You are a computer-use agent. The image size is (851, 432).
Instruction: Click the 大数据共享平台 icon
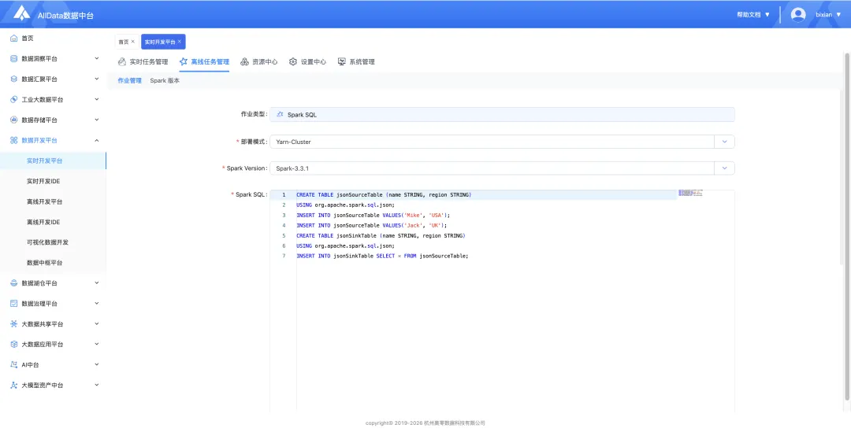tap(14, 324)
